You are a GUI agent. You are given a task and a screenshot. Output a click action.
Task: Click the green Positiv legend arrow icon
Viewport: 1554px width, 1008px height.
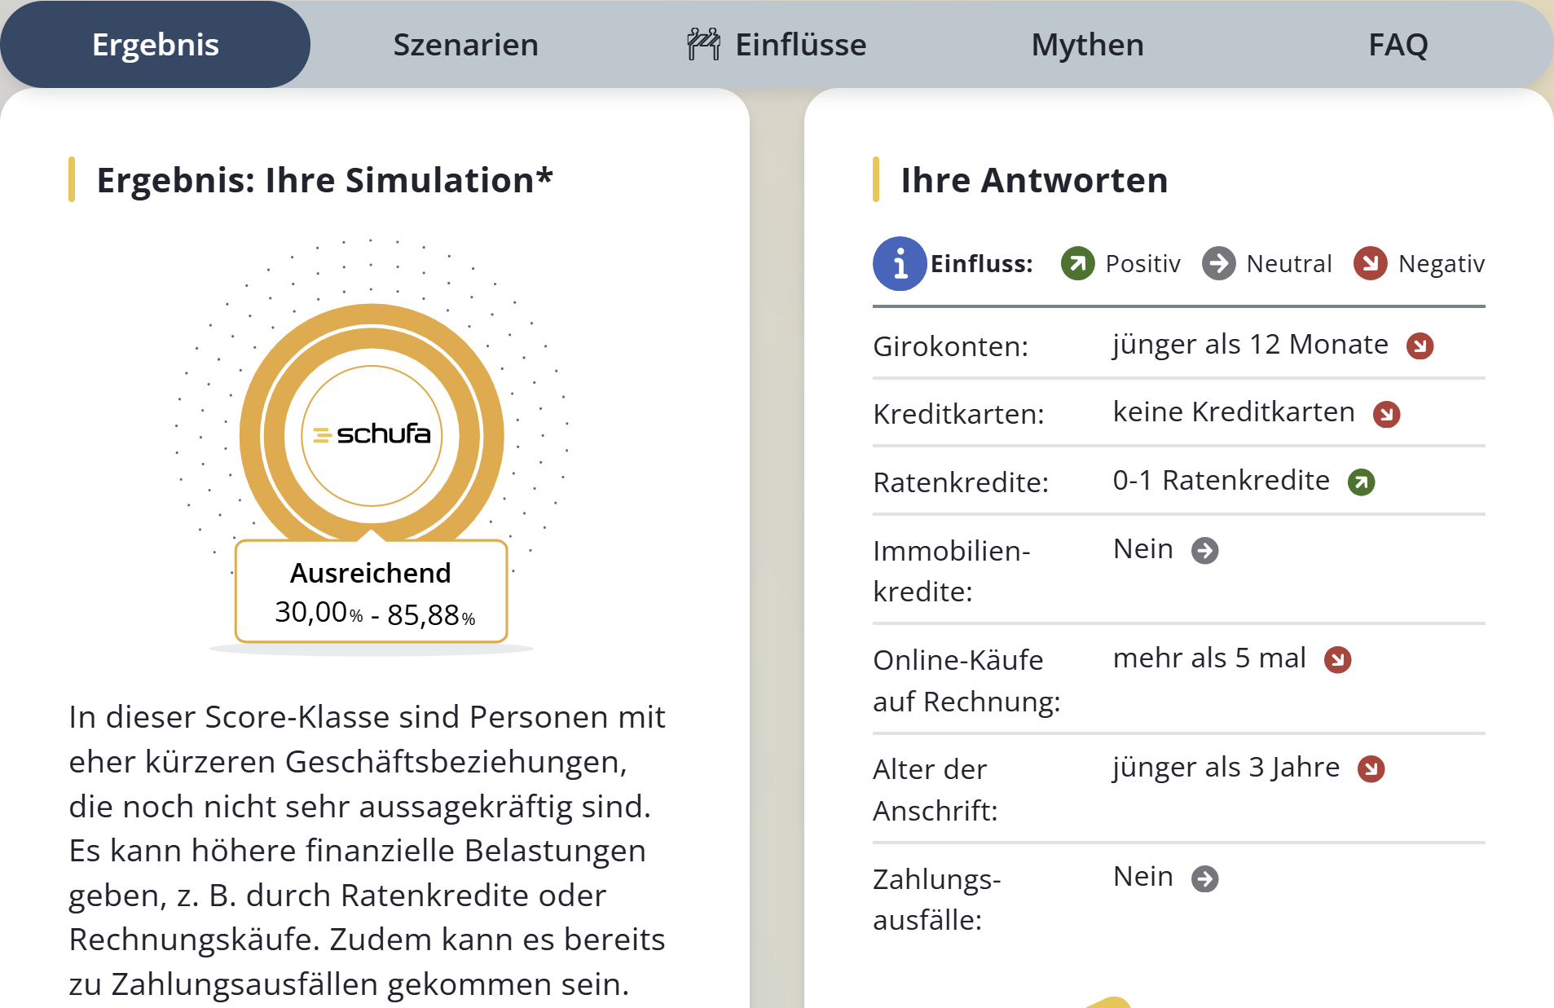(1077, 264)
